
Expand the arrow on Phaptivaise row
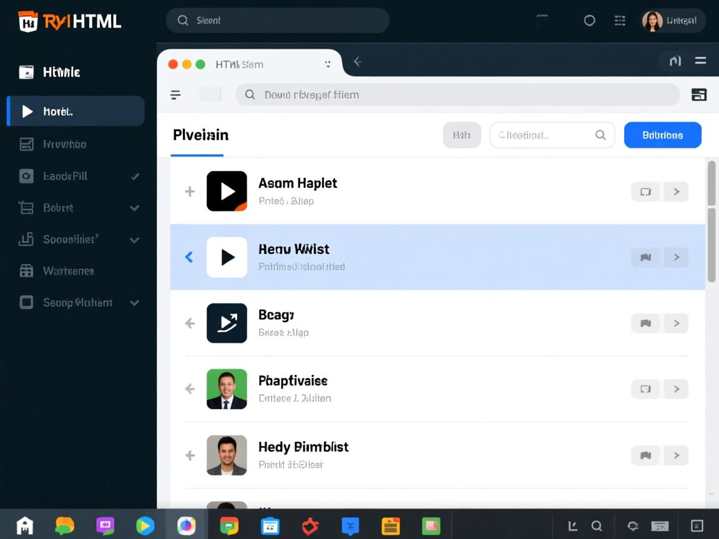coord(676,389)
